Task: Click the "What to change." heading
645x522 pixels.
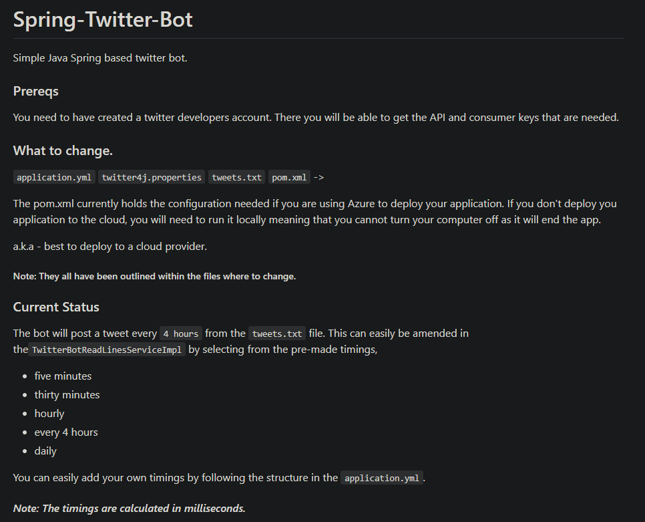Action: [x=63, y=150]
